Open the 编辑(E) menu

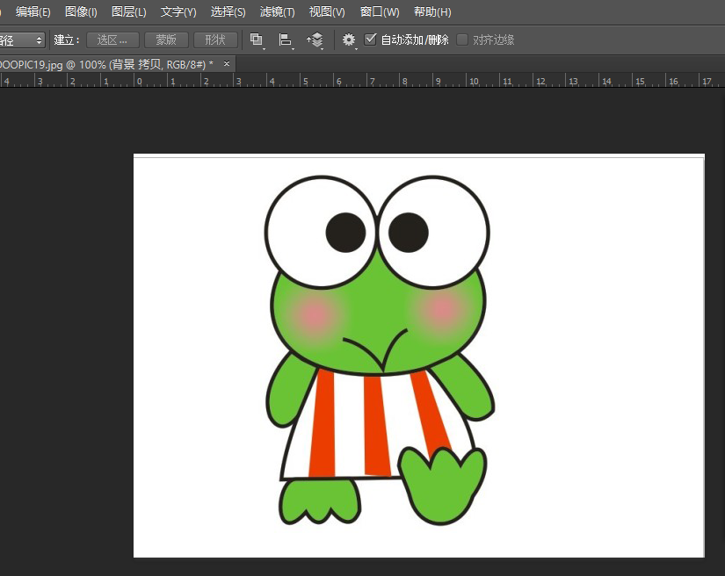coord(33,12)
